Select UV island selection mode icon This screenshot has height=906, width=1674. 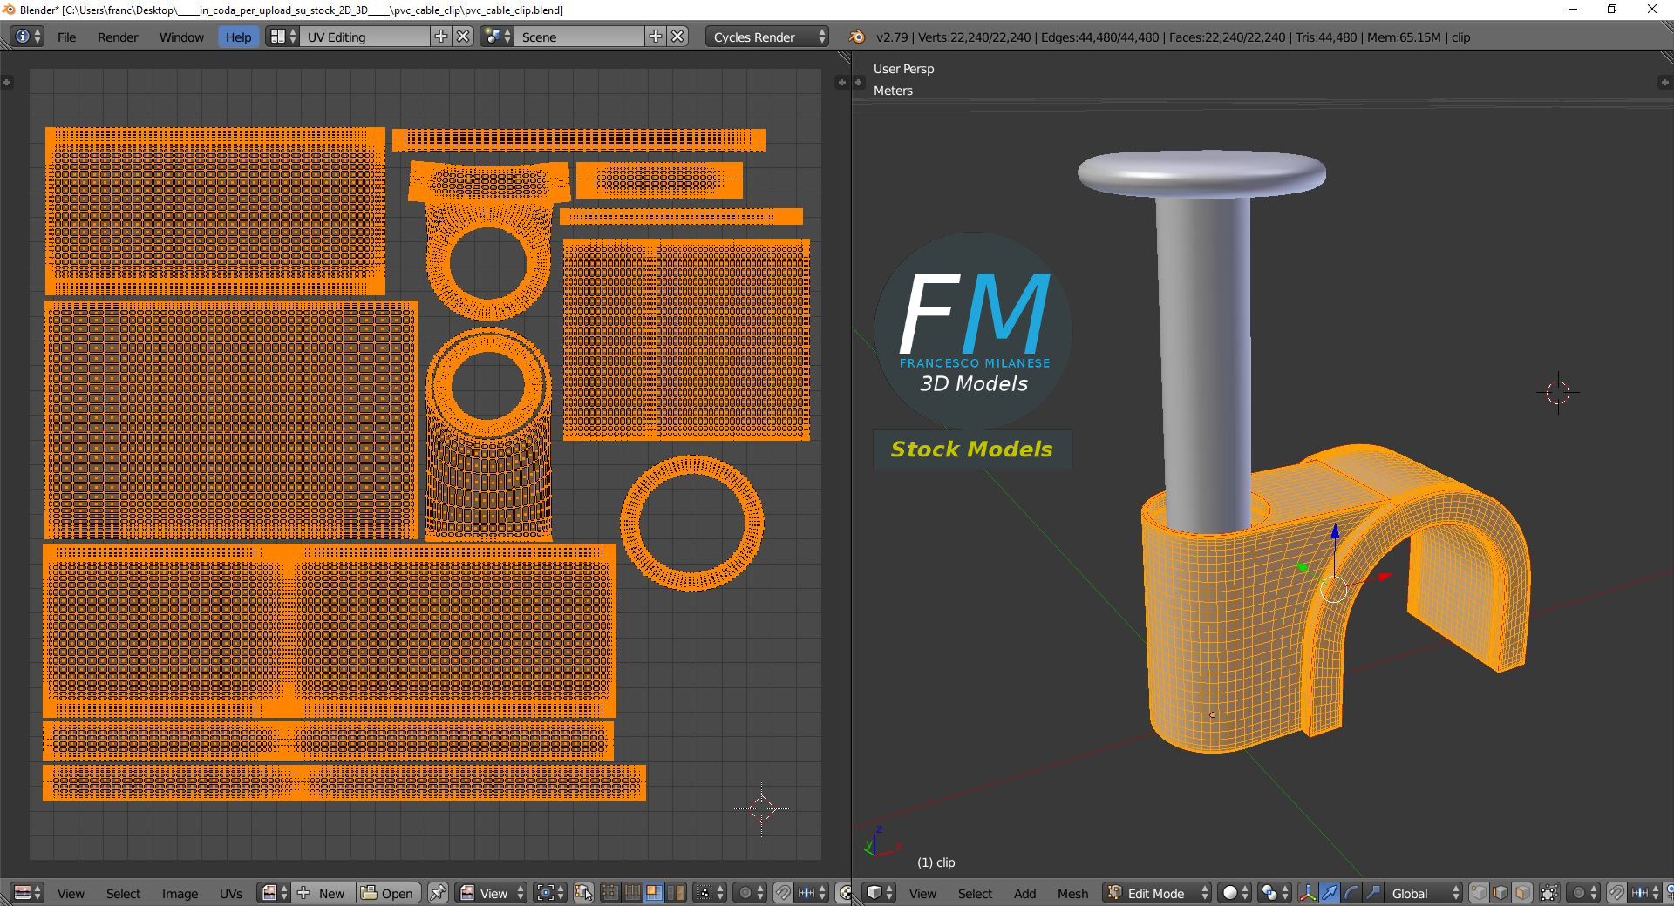pos(675,893)
